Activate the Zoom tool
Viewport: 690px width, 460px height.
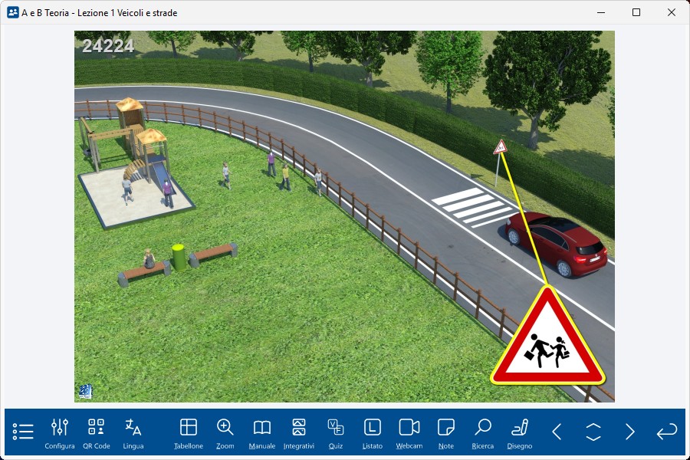(x=225, y=432)
